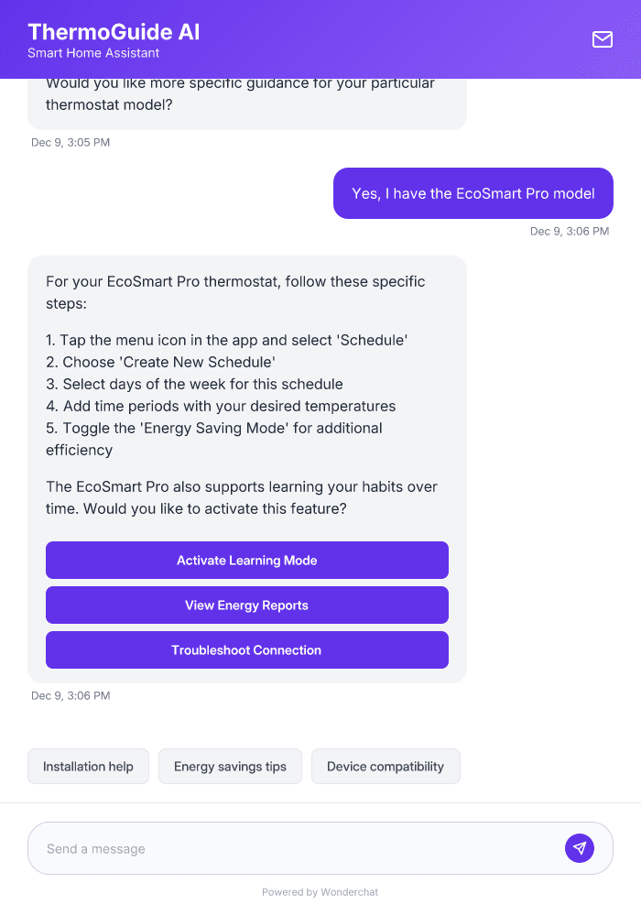Select the thermostat model question bubble
641x916 pixels.
(240, 93)
